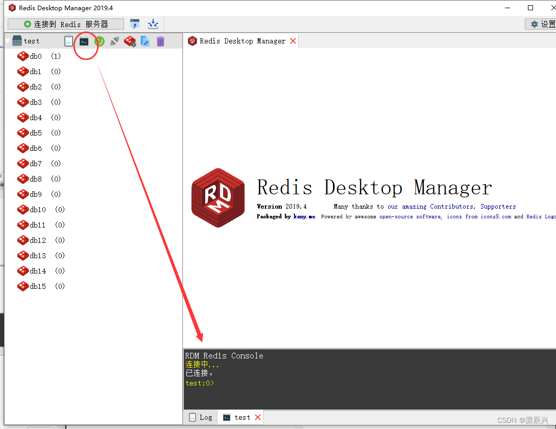Edit test connection settings icon

tap(130, 41)
